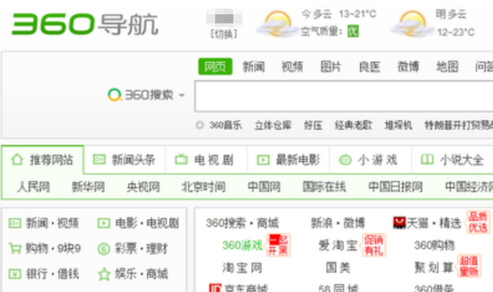The image size is (493, 292).
Task: Select the 地图 search tab
Action: click(x=447, y=67)
